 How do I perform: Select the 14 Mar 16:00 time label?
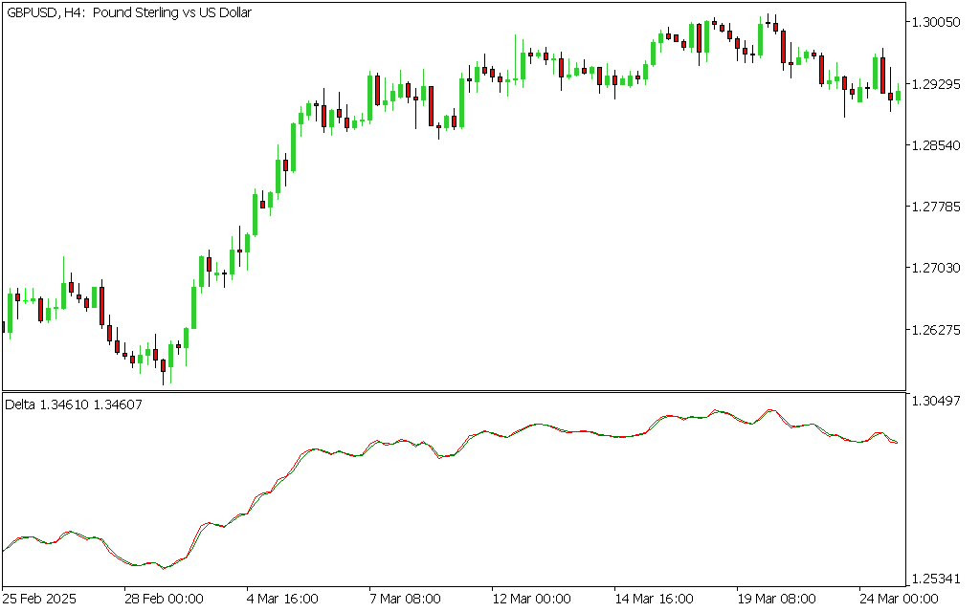(x=653, y=599)
